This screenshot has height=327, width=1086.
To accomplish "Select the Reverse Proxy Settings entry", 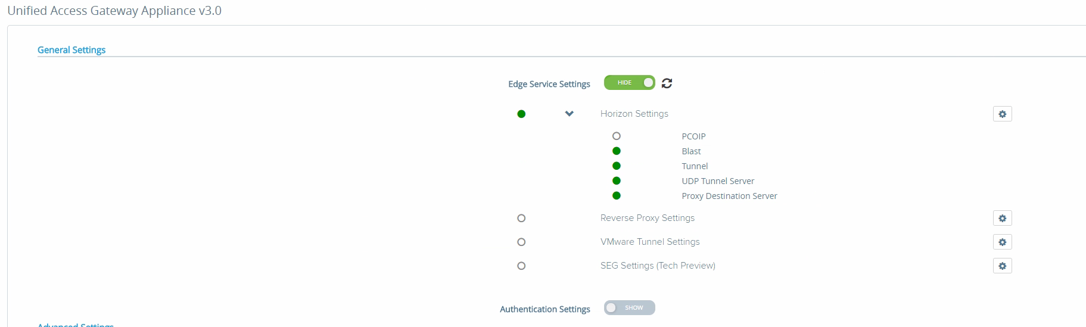I will 647,219.
